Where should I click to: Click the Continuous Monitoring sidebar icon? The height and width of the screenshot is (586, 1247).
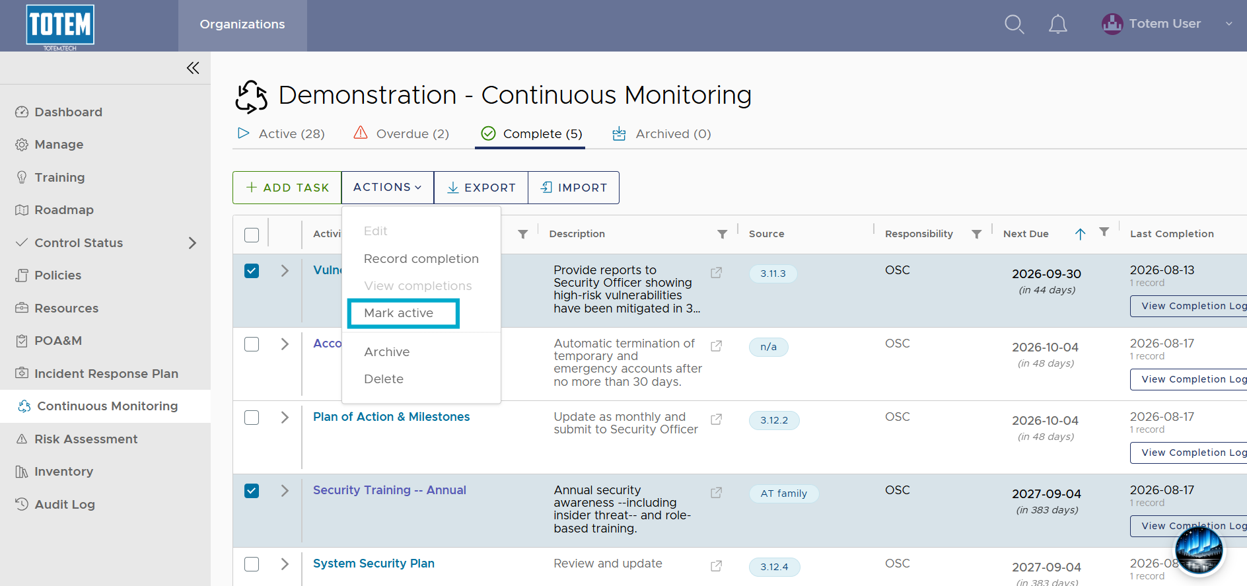pyautogui.click(x=24, y=406)
